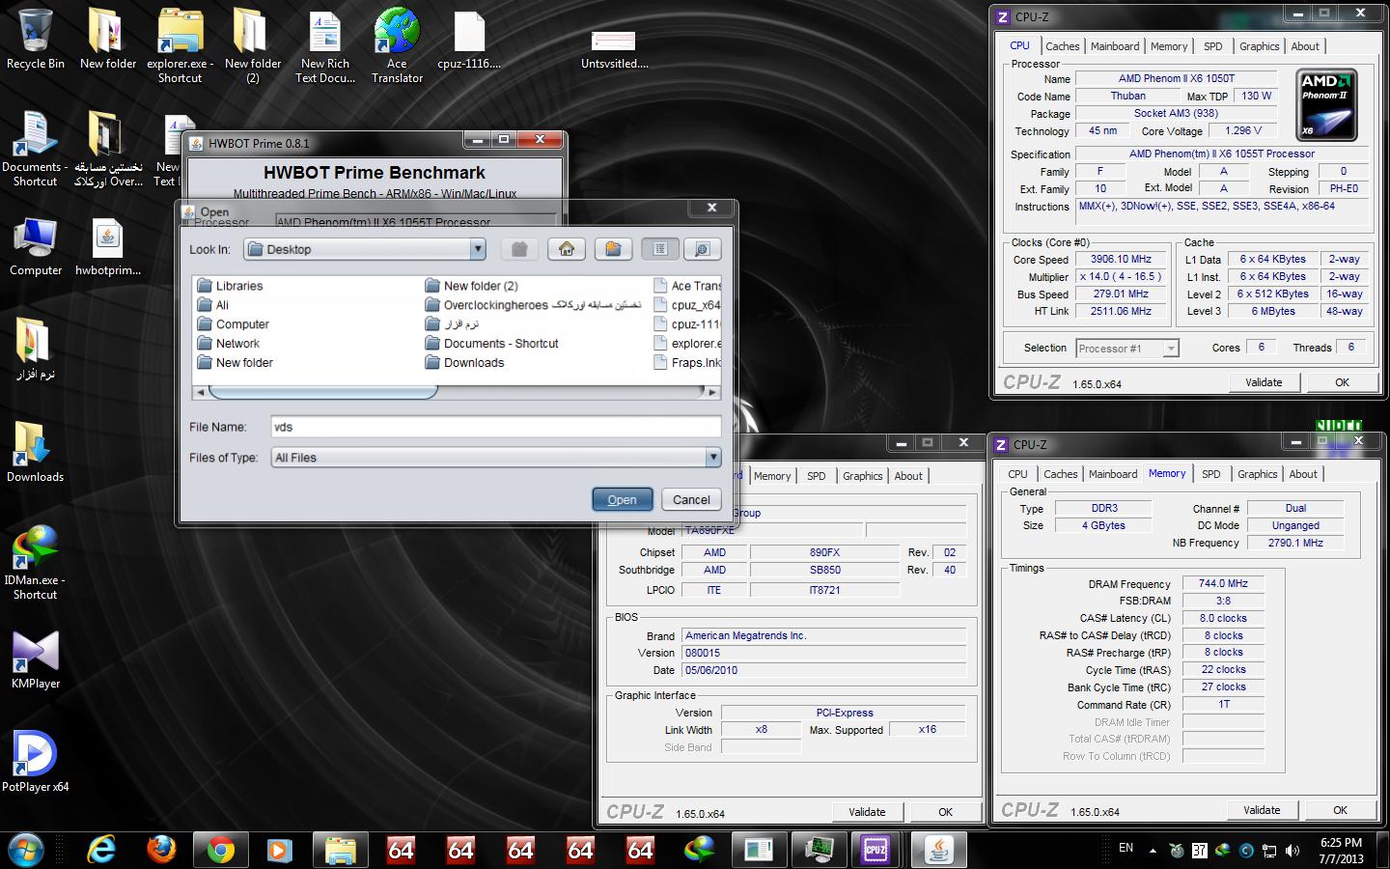Expand the Files of Type dropdown

[x=713, y=457]
